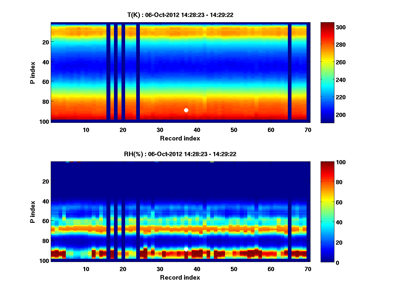The height and width of the screenshot is (294, 393).
Task: Click the P index label of temperature plot
Action: click(33, 73)
